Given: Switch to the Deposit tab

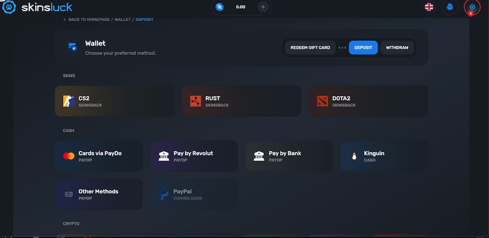Looking at the screenshot, I should click(363, 48).
